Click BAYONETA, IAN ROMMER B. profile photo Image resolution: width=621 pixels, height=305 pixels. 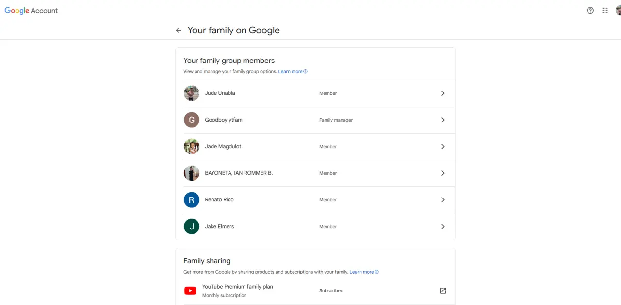192,173
